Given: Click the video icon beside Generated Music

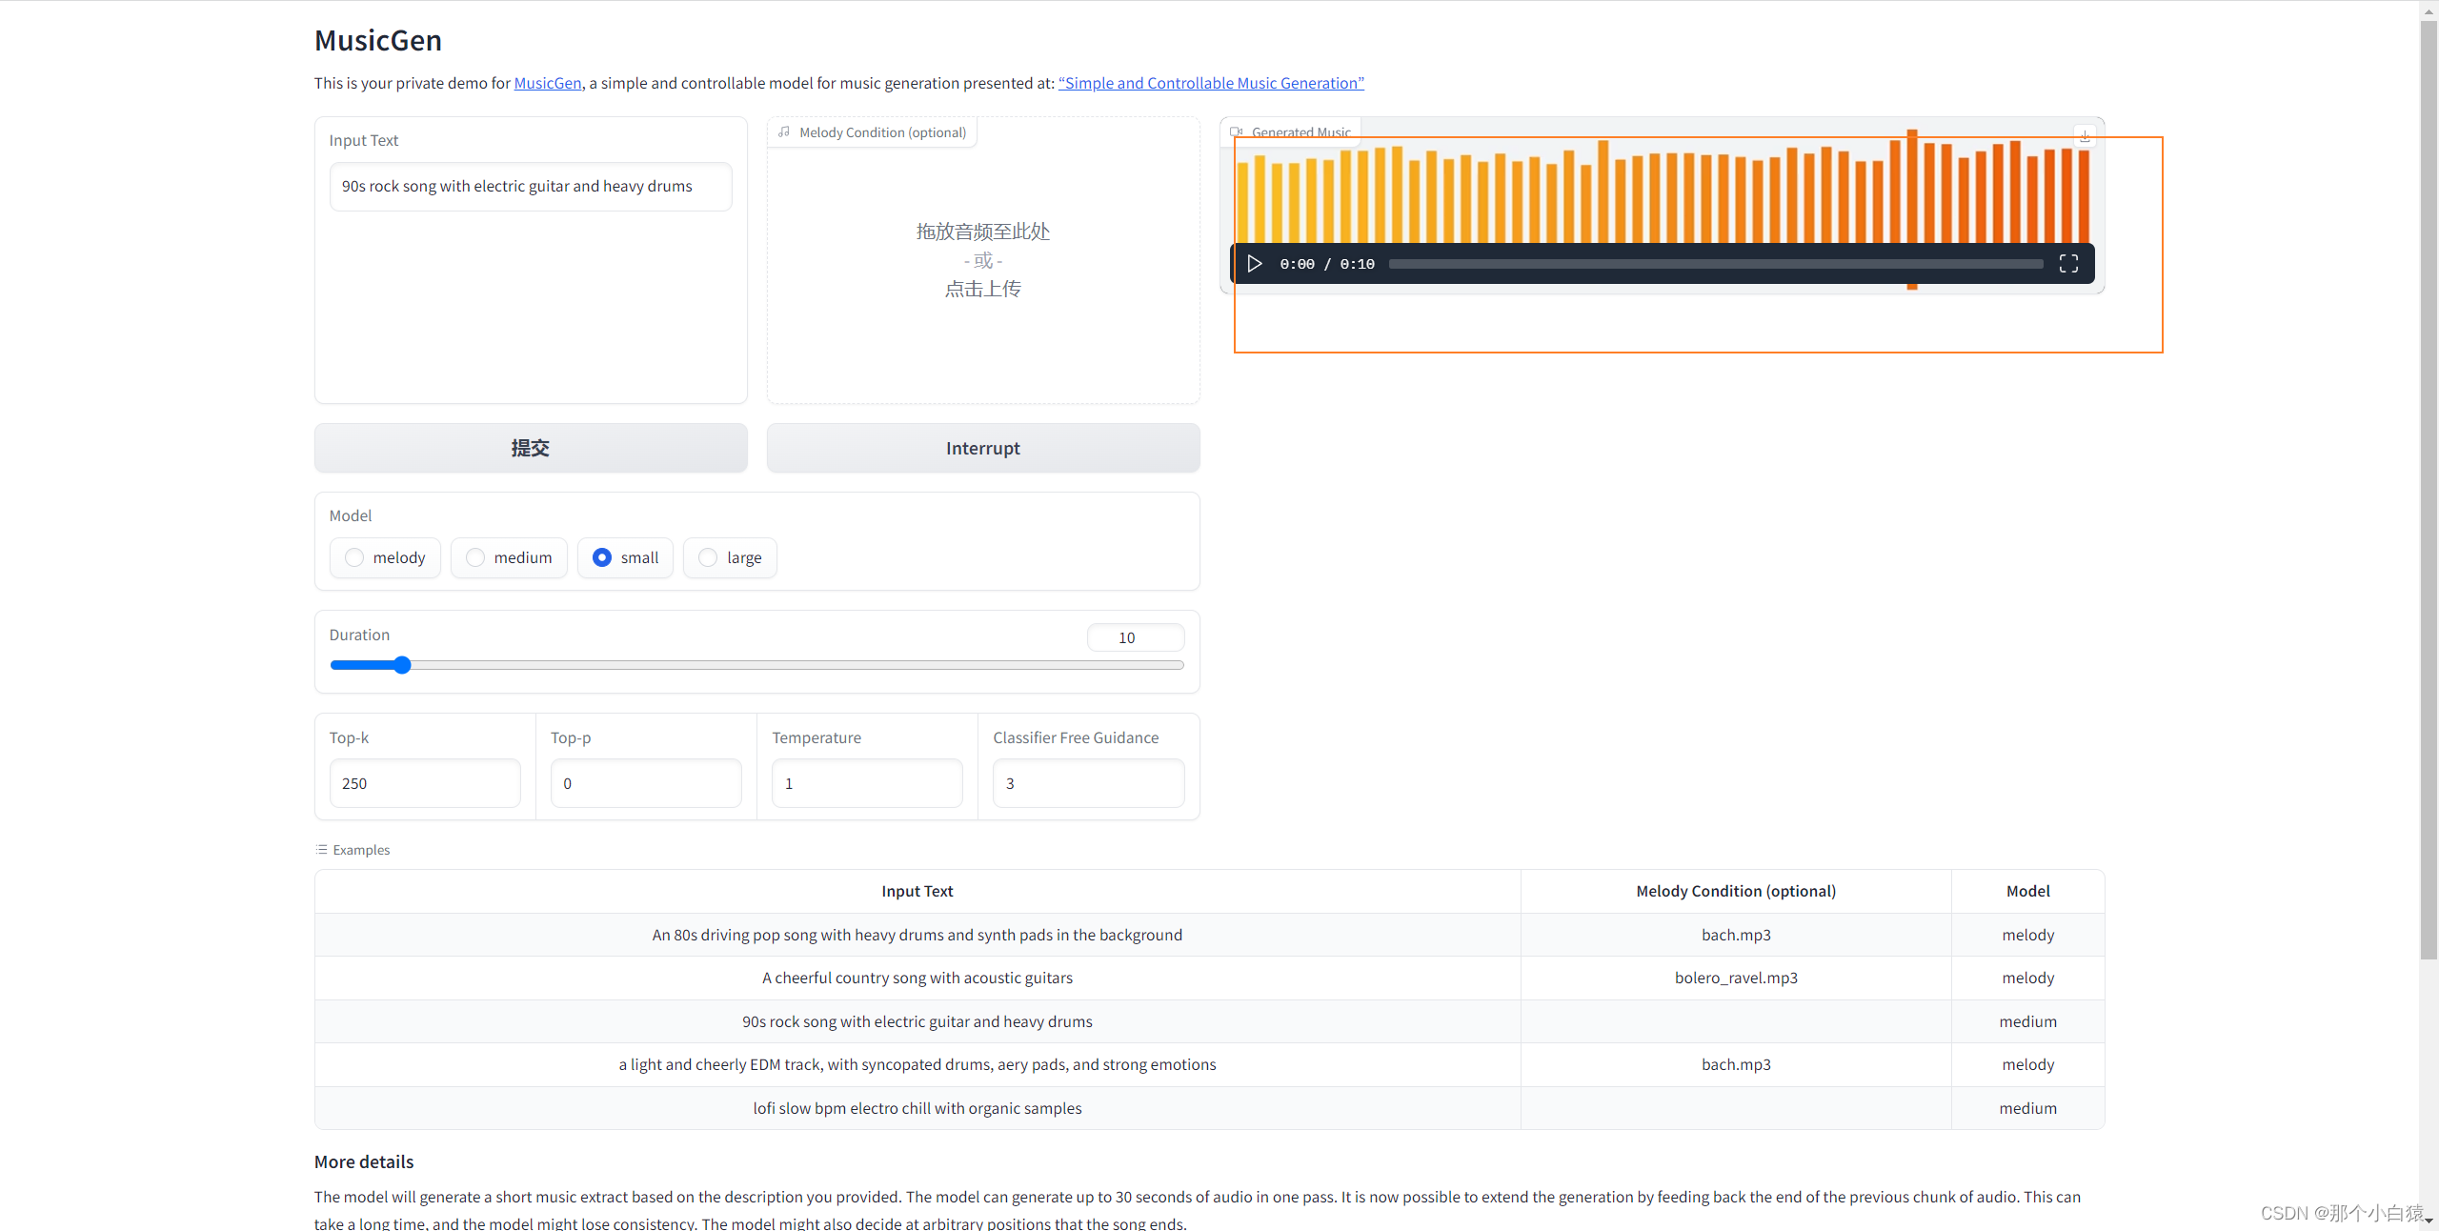Looking at the screenshot, I should click(x=1237, y=132).
